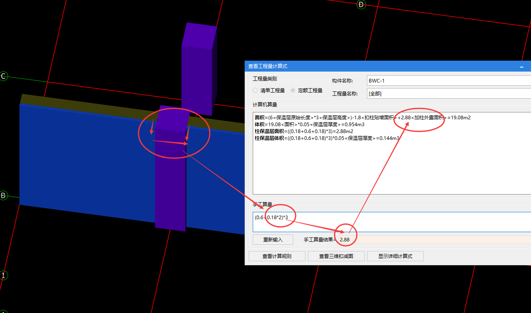Click the 工程量名称 field showing [全部]
531x313 pixels.
[x=448, y=93]
